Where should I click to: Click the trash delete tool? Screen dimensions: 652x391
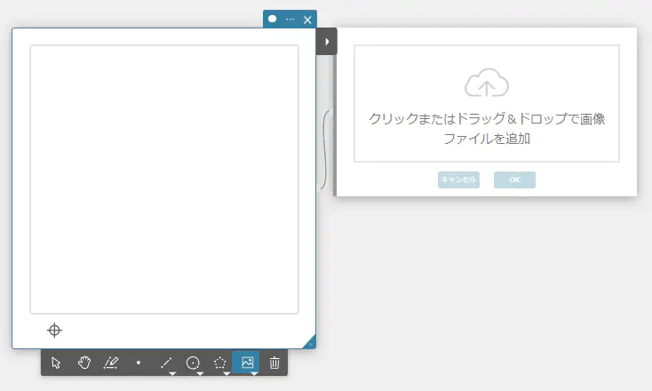(274, 363)
